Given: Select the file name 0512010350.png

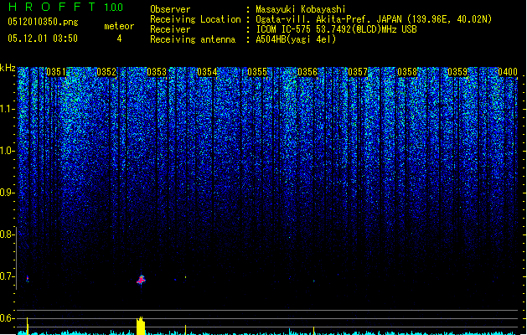Looking at the screenshot, I should click(x=43, y=22).
